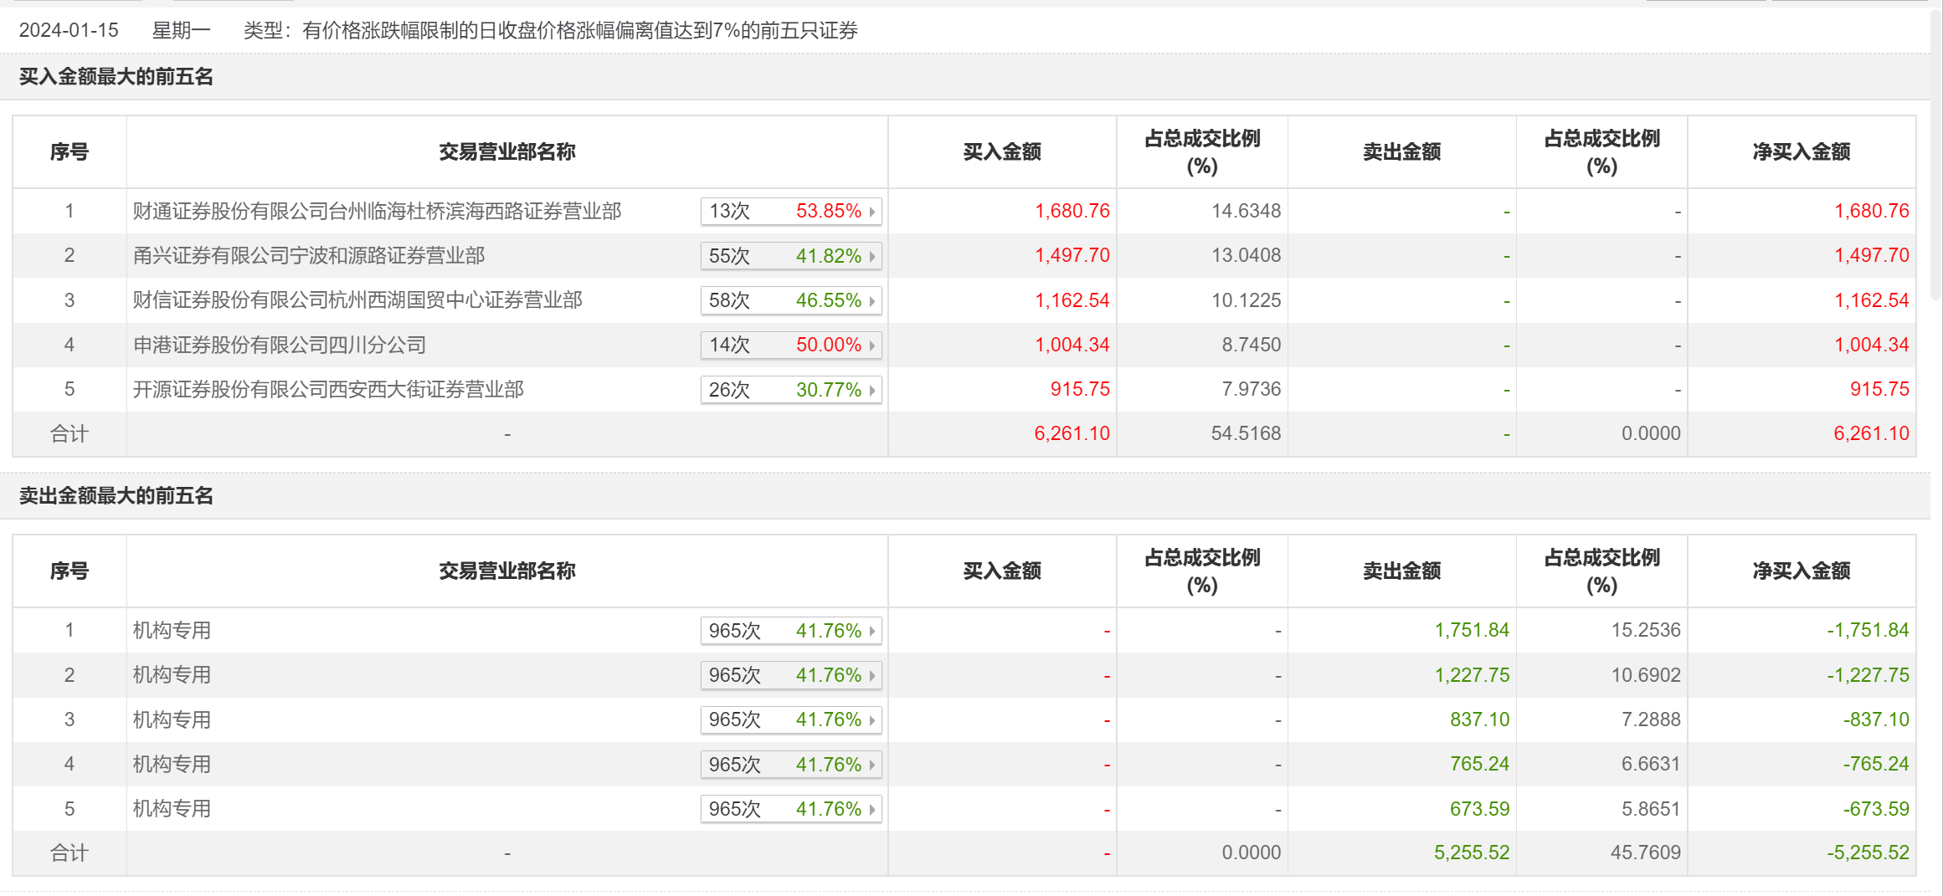Expand 965次 badge in 837.10 sell row

click(790, 720)
